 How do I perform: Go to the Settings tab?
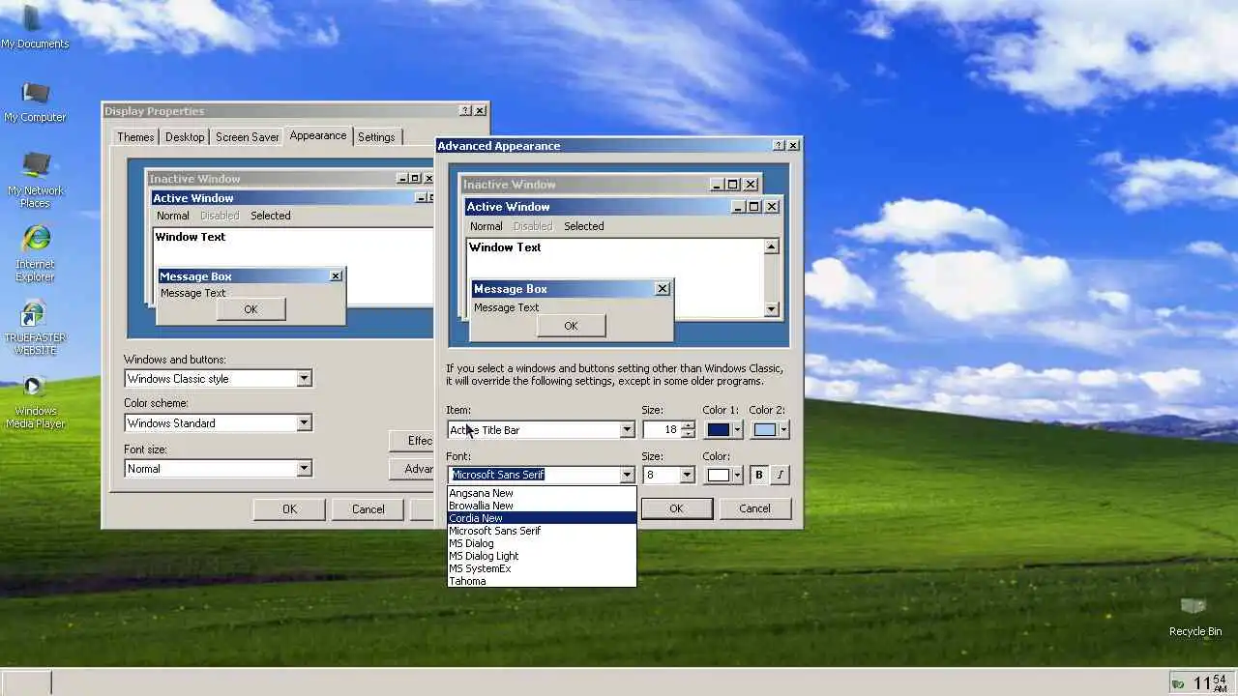[x=376, y=137]
